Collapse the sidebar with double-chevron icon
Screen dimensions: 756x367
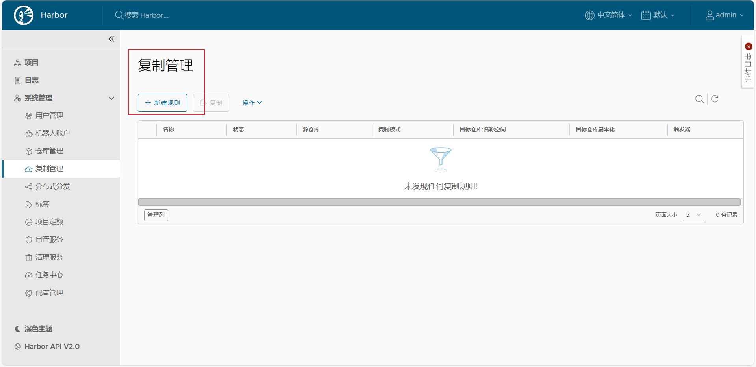pos(111,39)
